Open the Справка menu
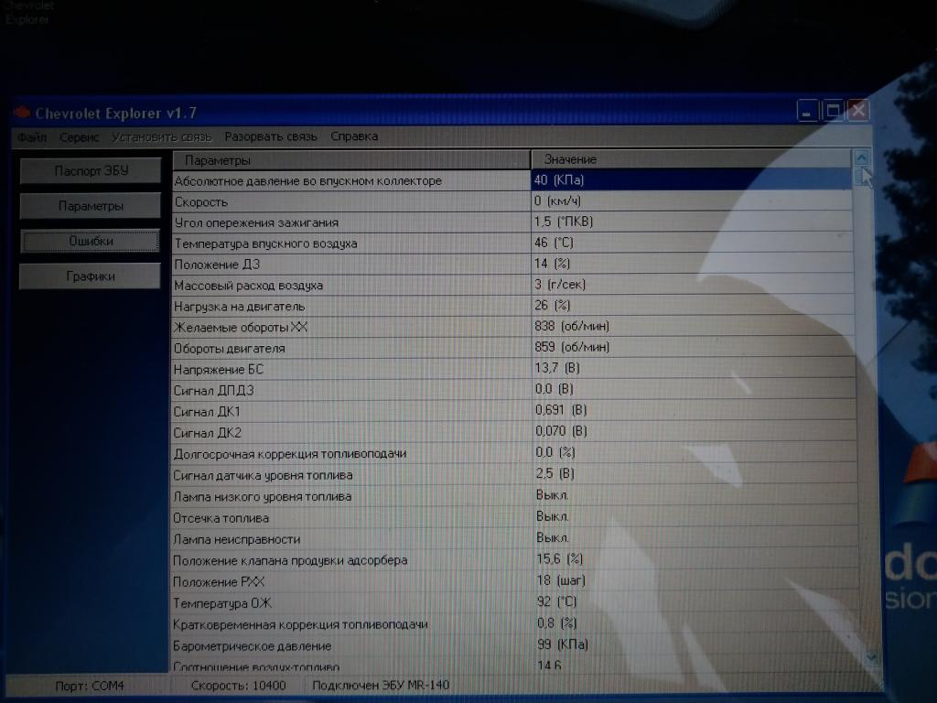The height and width of the screenshot is (703, 937). pos(354,137)
